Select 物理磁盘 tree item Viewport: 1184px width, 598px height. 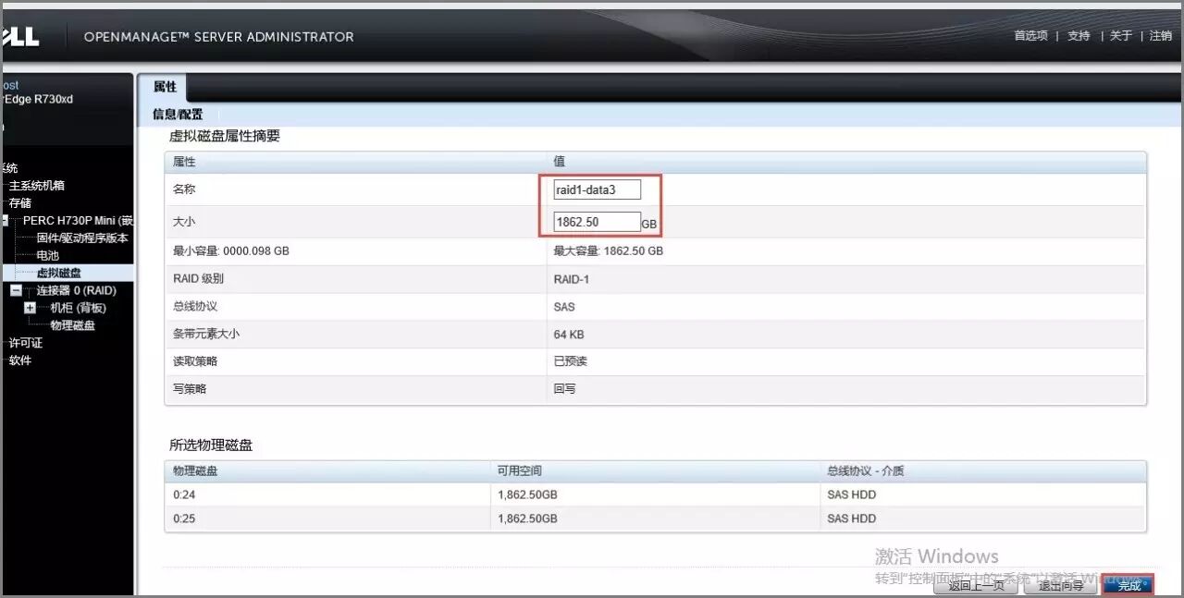(x=73, y=325)
